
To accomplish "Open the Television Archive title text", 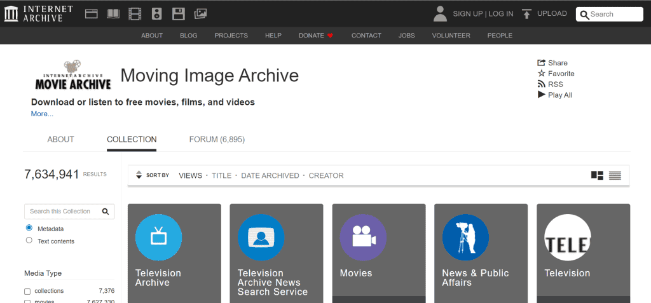I will [158, 278].
